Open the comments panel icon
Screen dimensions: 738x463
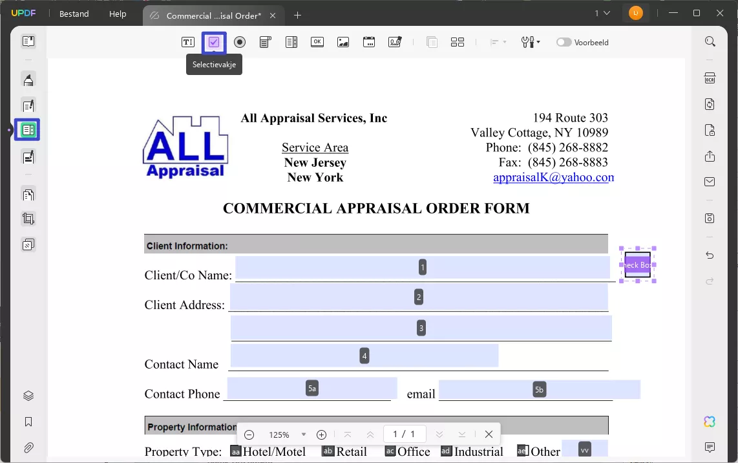pos(710,447)
